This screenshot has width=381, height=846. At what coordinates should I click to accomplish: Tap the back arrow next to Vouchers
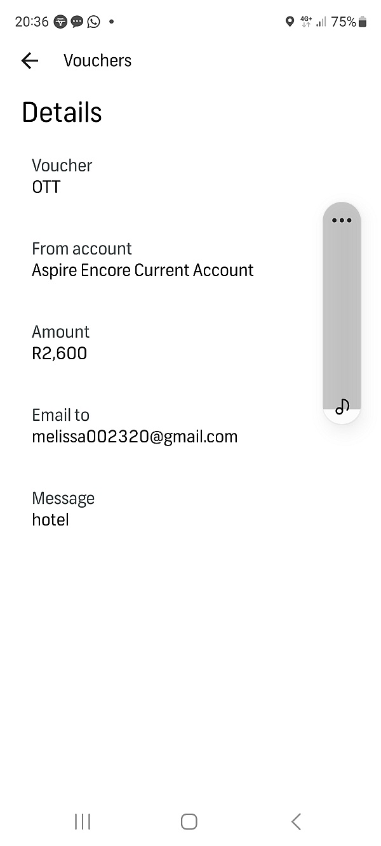coord(30,60)
